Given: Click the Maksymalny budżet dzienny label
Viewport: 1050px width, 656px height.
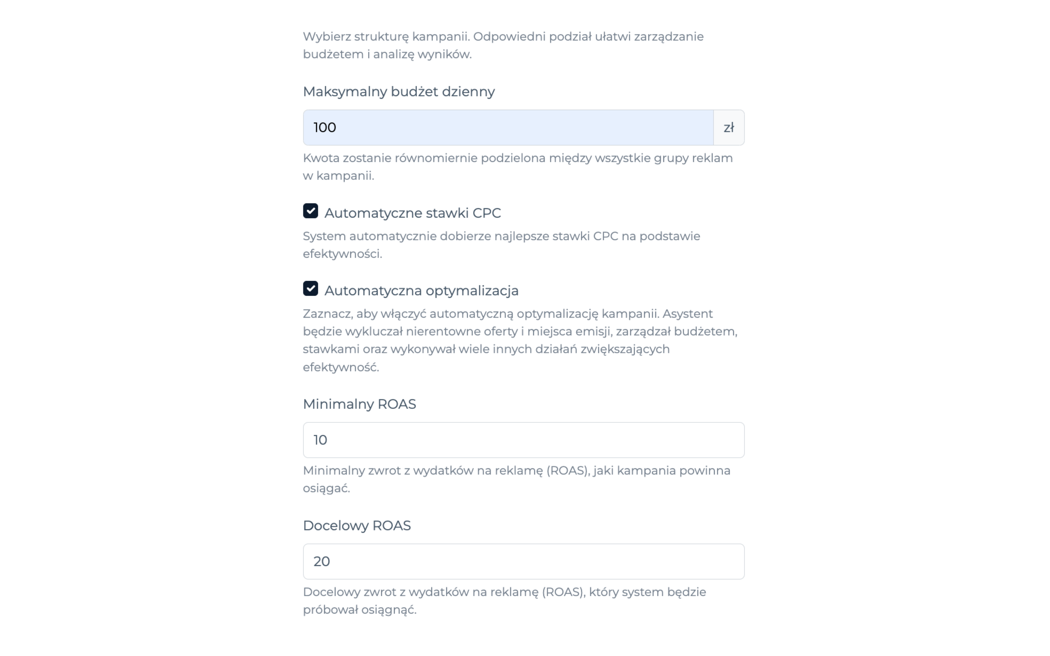Looking at the screenshot, I should [398, 92].
